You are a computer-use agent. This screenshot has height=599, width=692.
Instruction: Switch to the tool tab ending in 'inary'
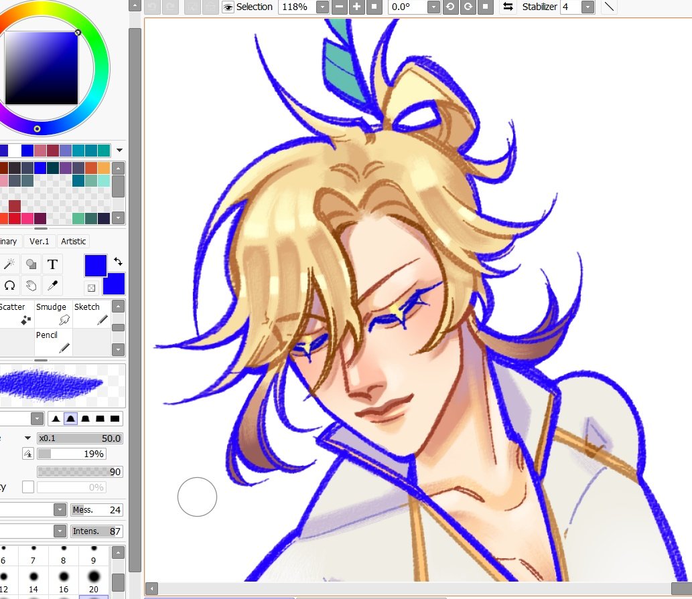9,241
